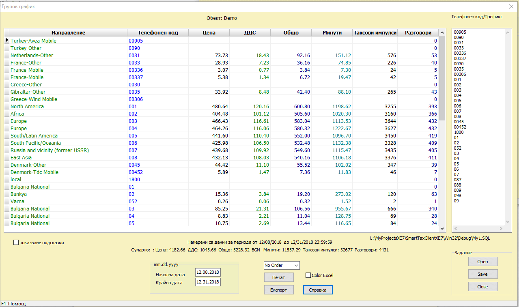519x307 pixels.
Task: Click the calls cell 393
Action: point(418,106)
